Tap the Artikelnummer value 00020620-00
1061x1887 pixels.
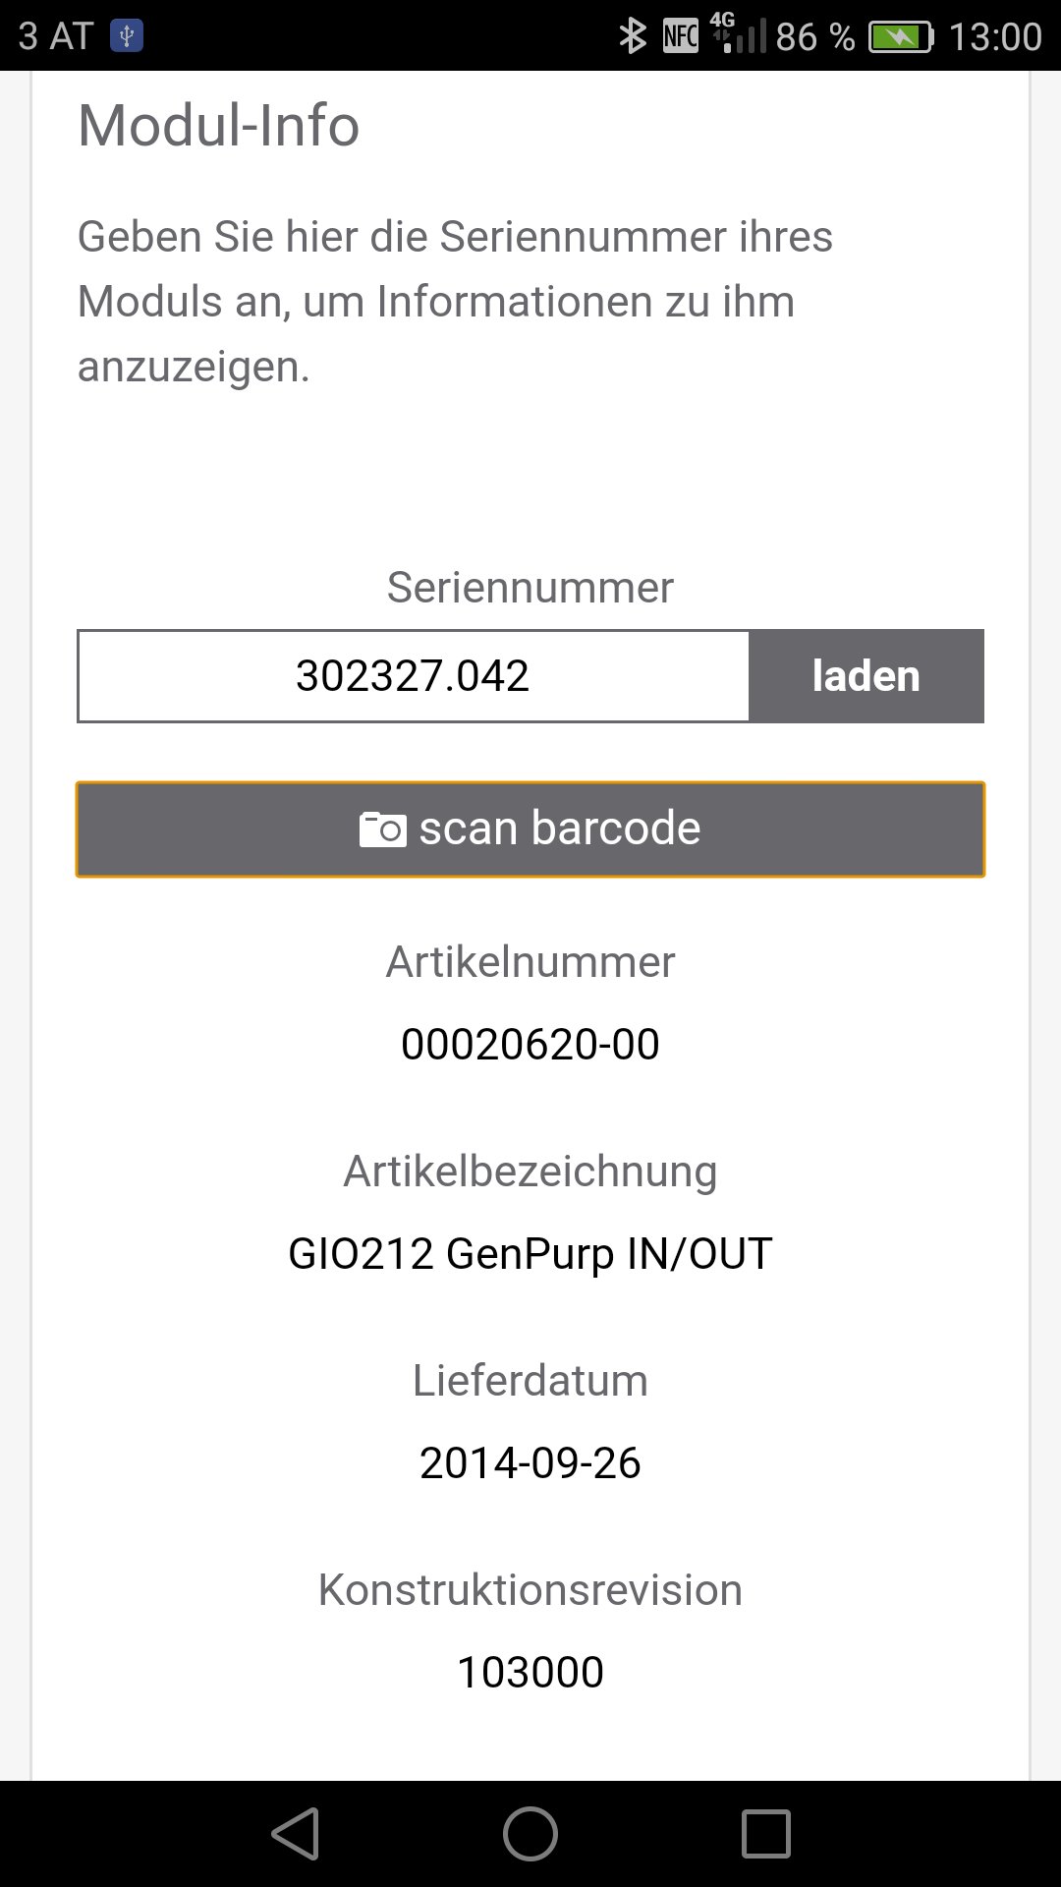530,1044
